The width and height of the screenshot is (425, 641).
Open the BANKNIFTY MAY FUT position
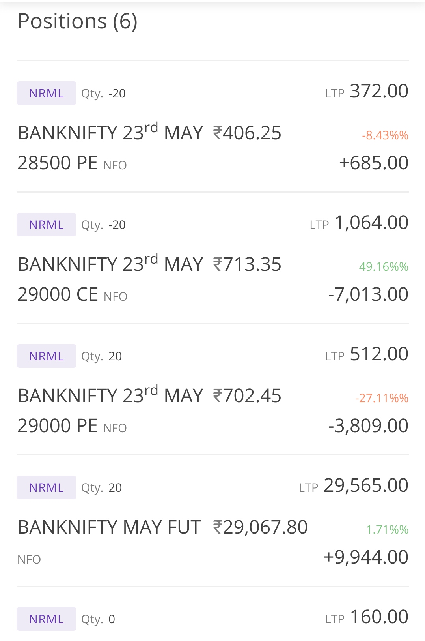[212, 521]
